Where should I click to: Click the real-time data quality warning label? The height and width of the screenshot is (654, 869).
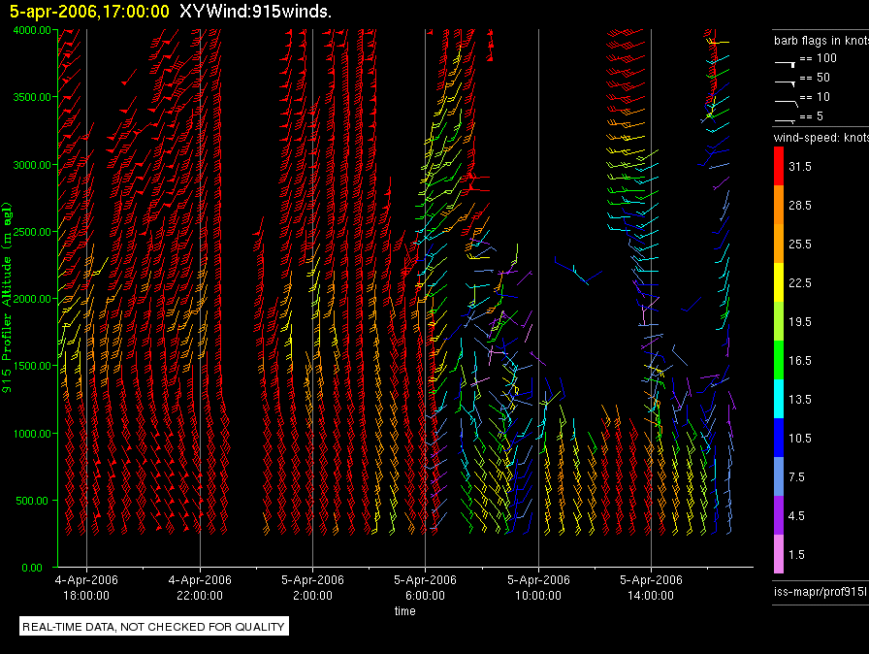point(153,627)
